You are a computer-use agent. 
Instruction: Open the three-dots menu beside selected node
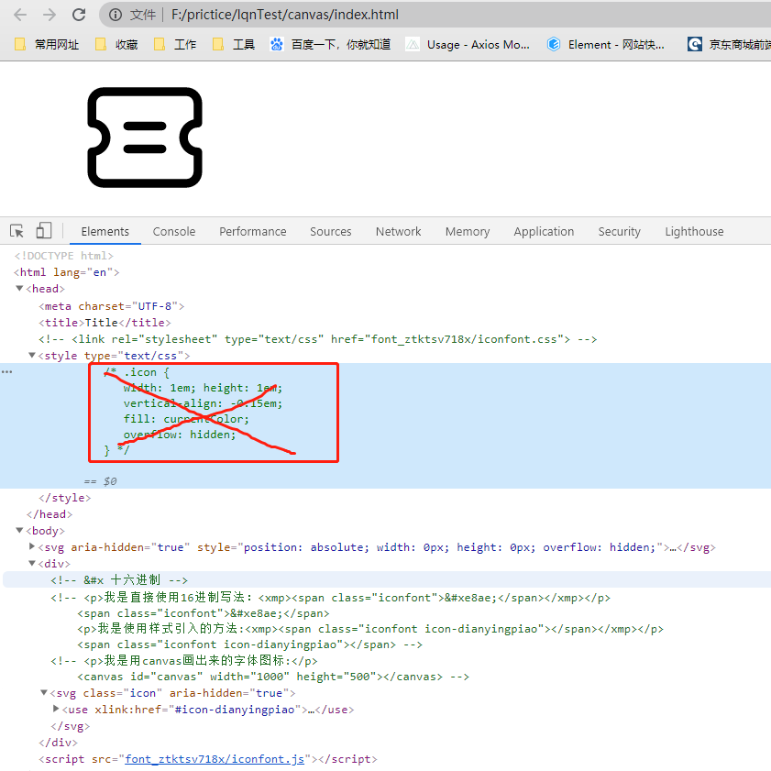[x=7, y=371]
